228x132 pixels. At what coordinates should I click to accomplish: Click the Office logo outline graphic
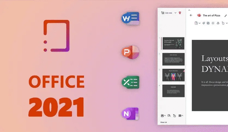[x=56, y=36]
